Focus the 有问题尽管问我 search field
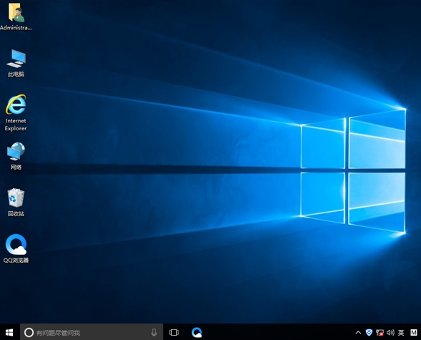This screenshot has width=421, height=340. point(92,333)
